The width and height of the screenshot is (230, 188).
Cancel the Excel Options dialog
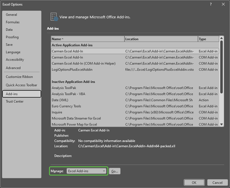[x=215, y=183]
